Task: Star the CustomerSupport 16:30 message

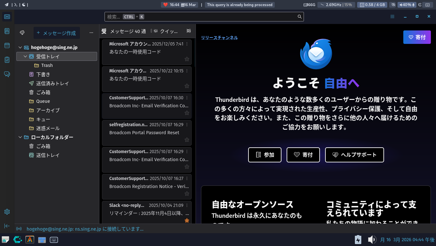Action: coord(187,113)
